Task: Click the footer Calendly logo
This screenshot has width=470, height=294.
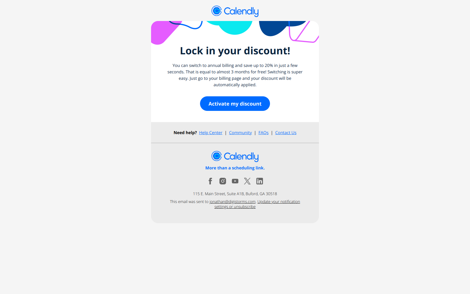Action: [x=235, y=156]
